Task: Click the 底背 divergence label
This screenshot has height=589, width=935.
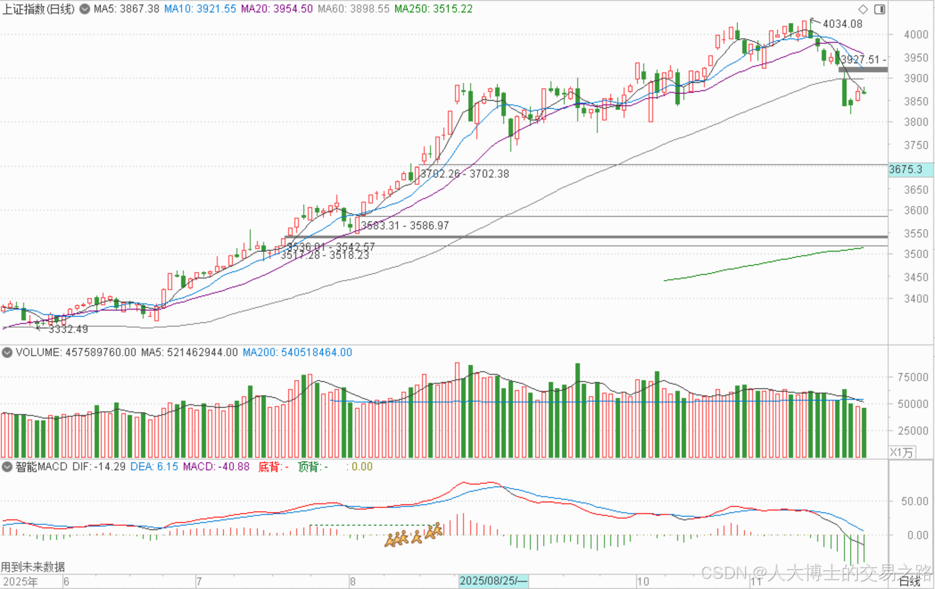Action: coord(274,467)
